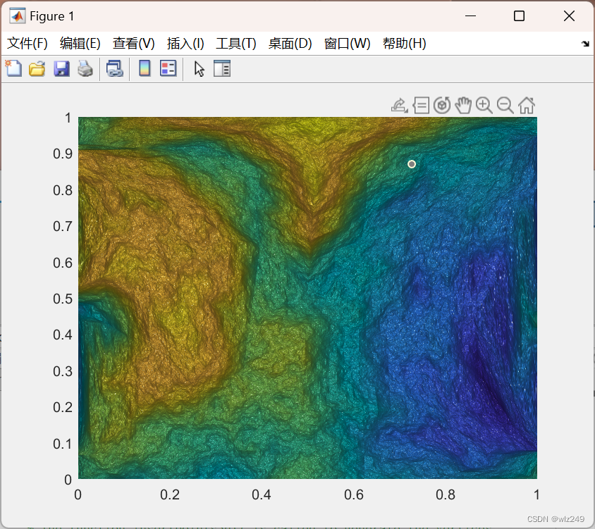The width and height of the screenshot is (595, 529).
Task: Select the Pan hand tool
Action: click(463, 106)
